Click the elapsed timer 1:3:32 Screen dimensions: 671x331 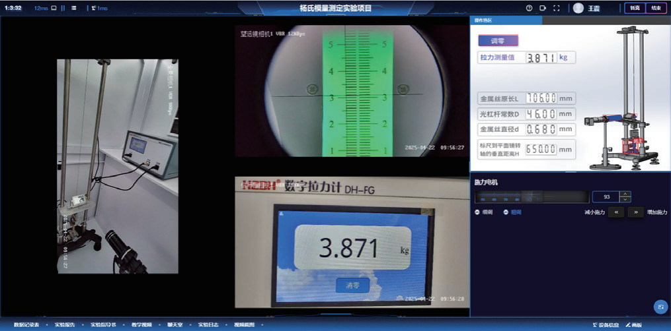(x=13, y=8)
